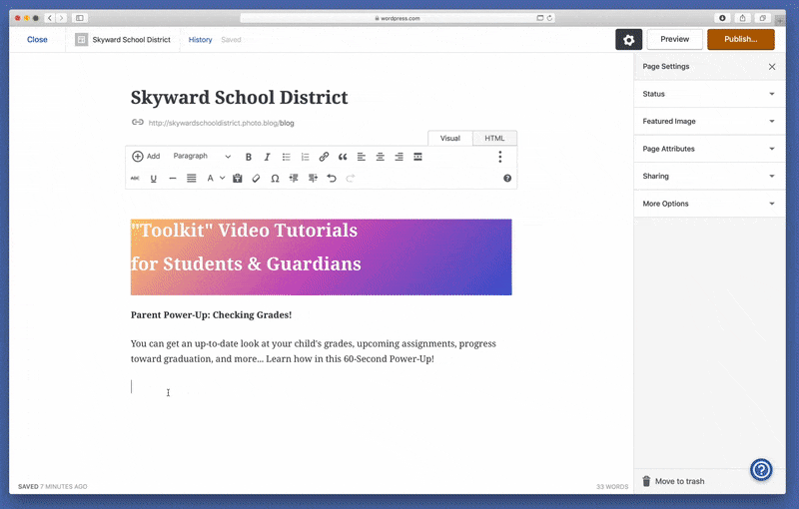Screen dimensions: 799x509
Task: Close the Page Settings panel
Action: [x=772, y=67]
